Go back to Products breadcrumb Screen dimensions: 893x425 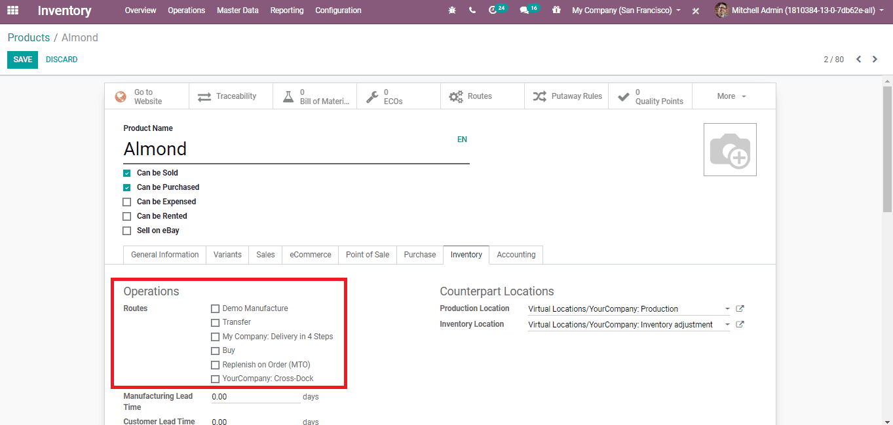(x=29, y=38)
